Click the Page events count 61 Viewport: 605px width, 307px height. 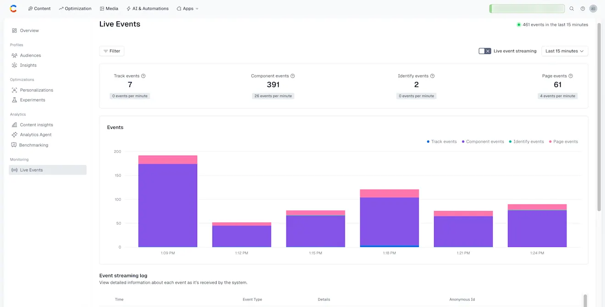point(558,85)
